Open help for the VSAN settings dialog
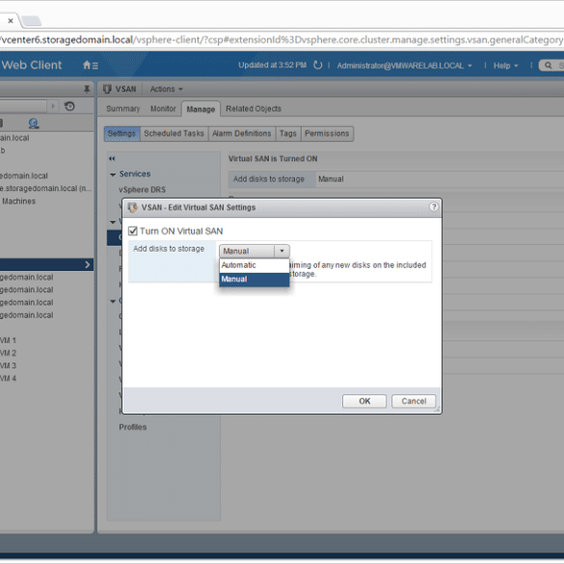The image size is (564, 564). click(434, 207)
